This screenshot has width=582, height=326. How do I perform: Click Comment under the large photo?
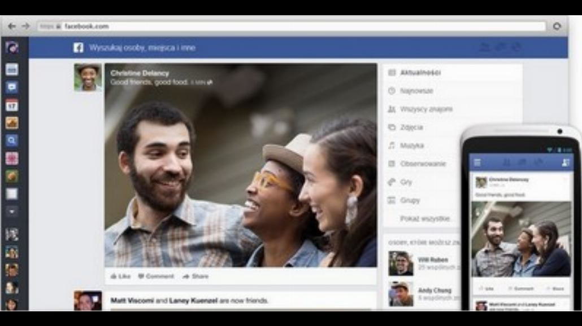tap(156, 276)
